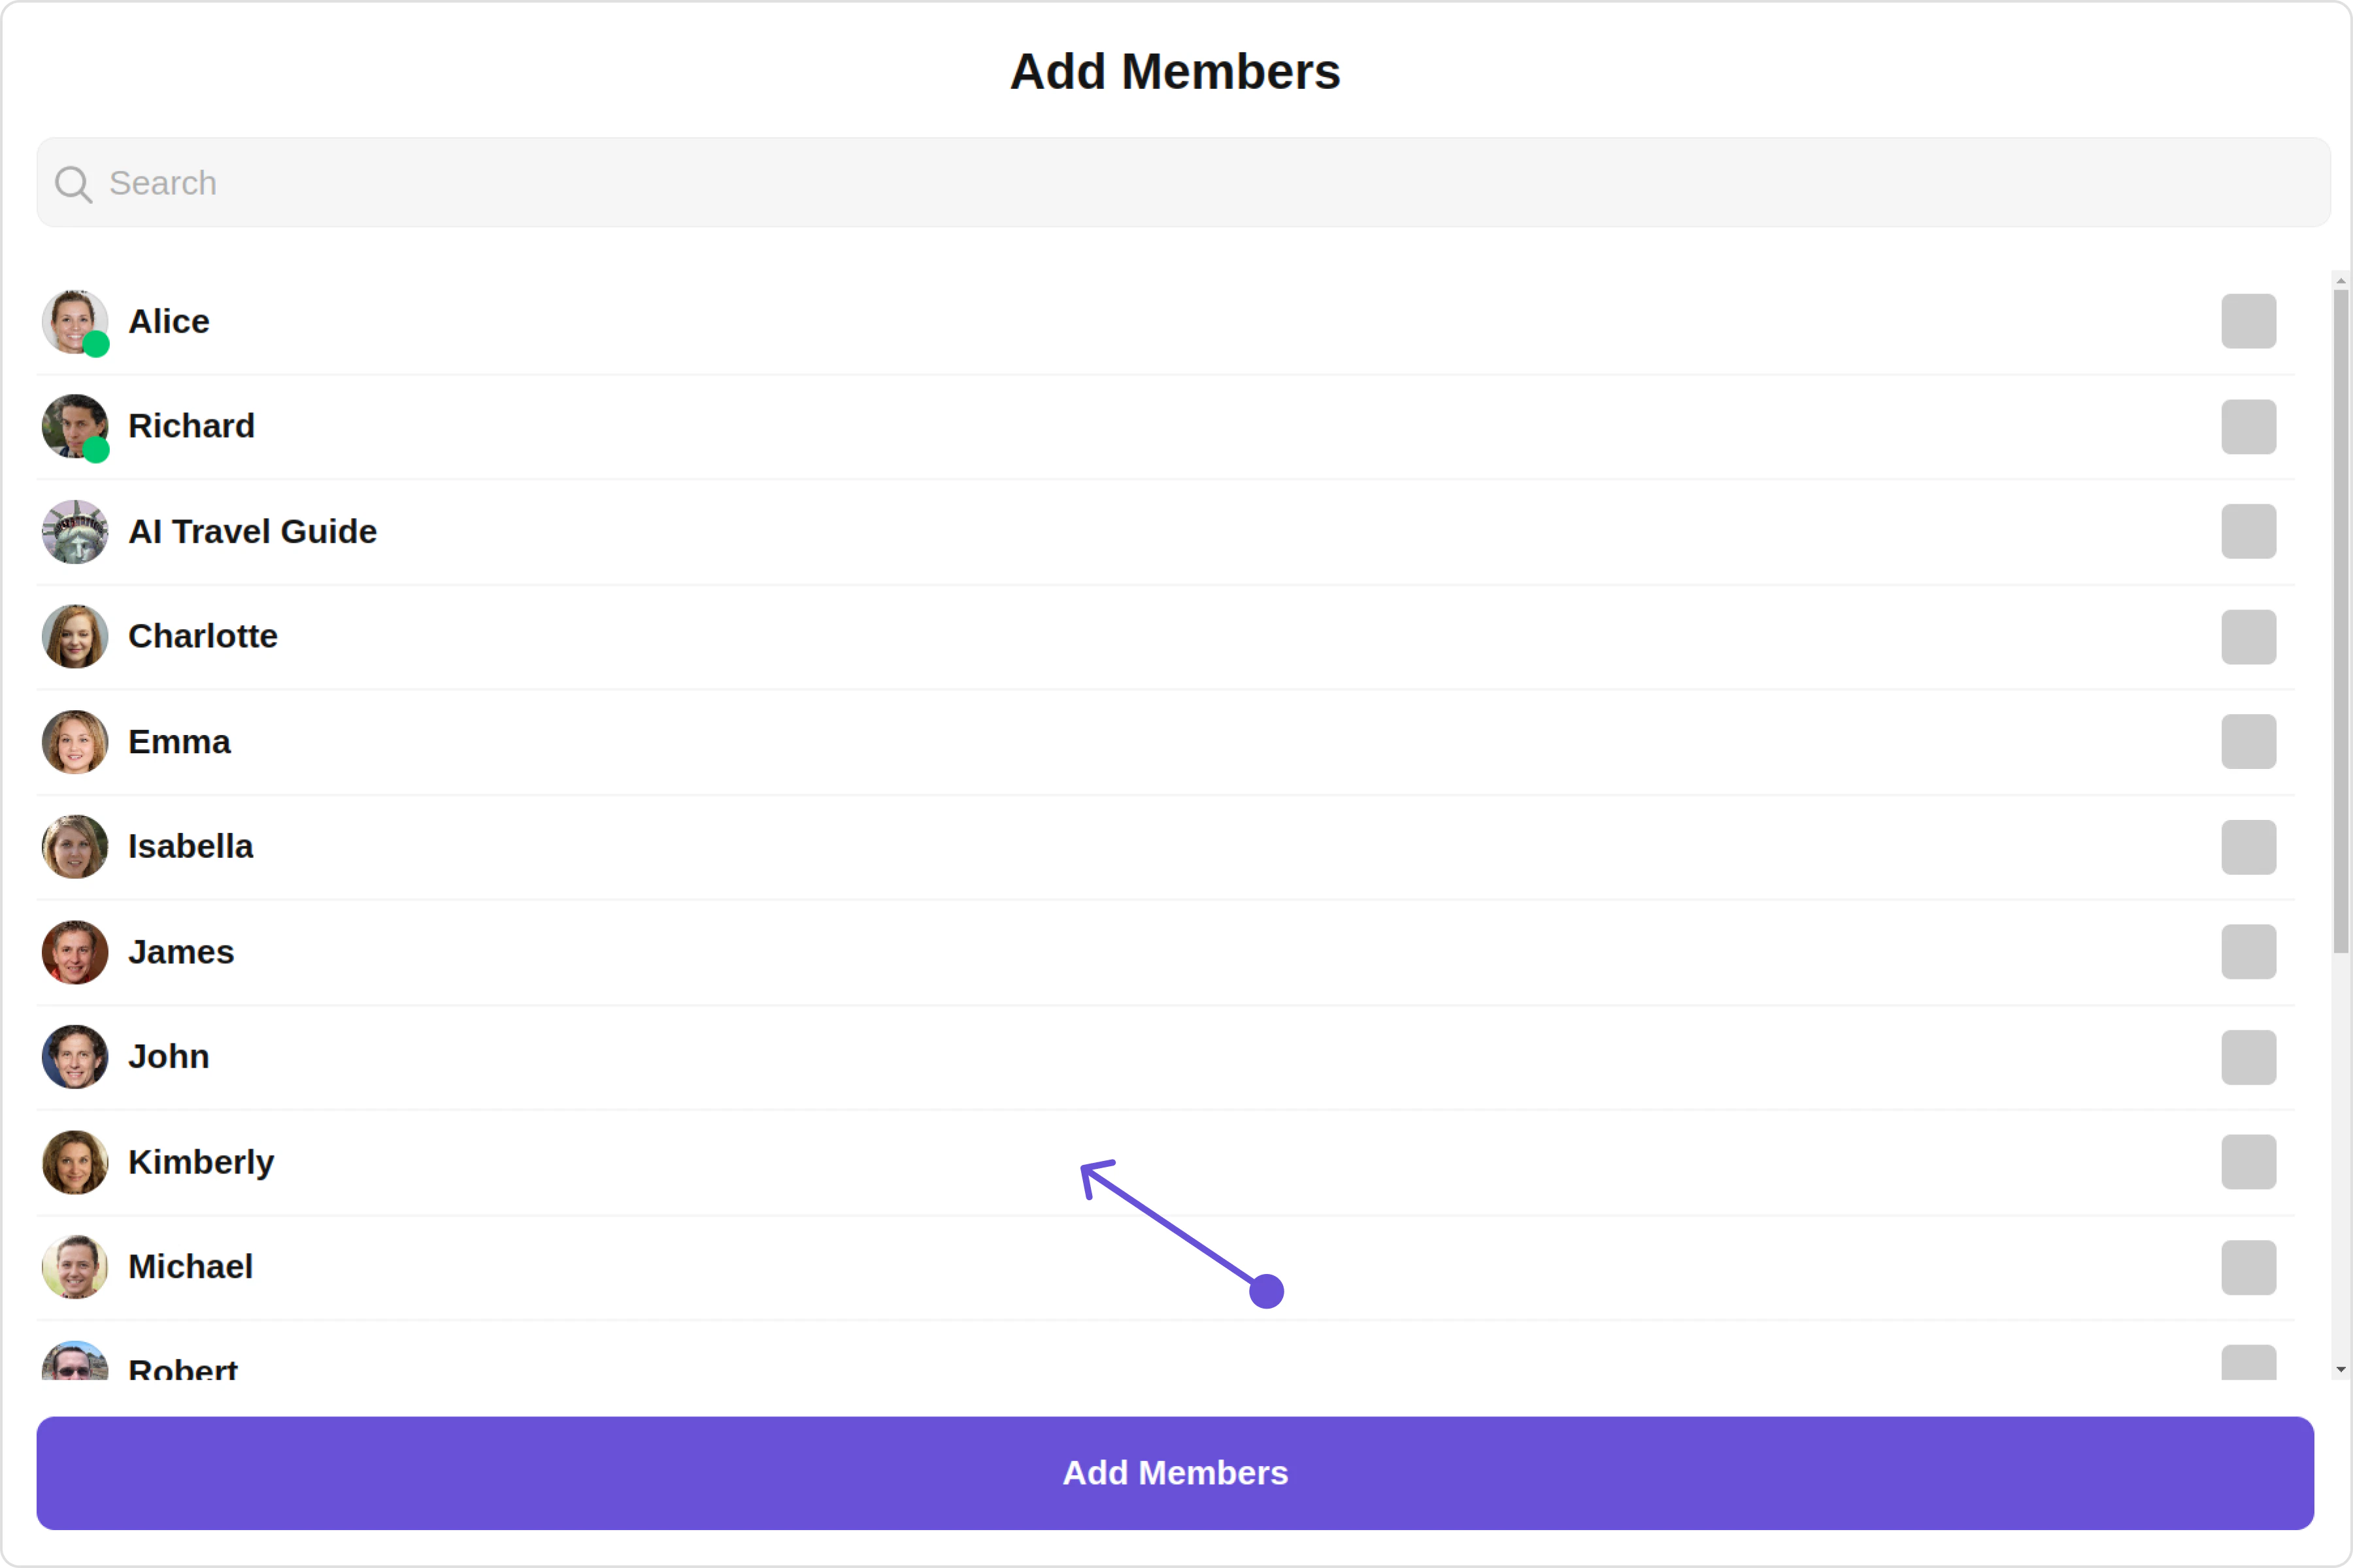The image size is (2353, 1568).
Task: Click Kimberly's avatar image
Action: pyautogui.click(x=74, y=1162)
